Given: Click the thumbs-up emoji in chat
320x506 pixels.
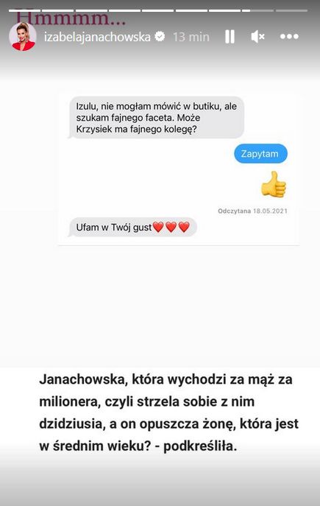Looking at the screenshot, I should [274, 184].
